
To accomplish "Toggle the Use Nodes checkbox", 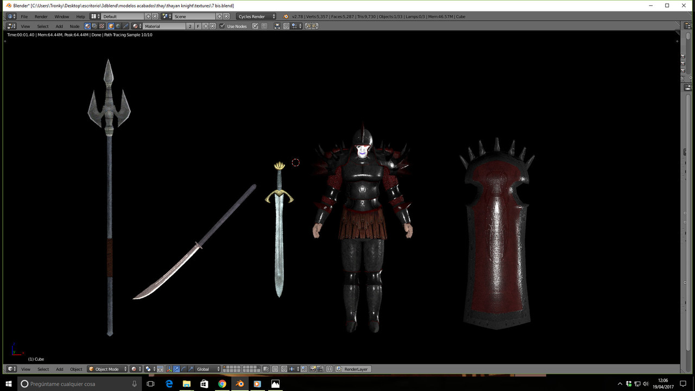I will pyautogui.click(x=222, y=26).
